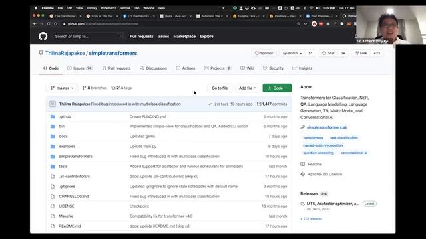Viewport: 426px width, 239px height.
Task: Click the Chrome address bar URL
Action: pyautogui.click(x=103, y=24)
